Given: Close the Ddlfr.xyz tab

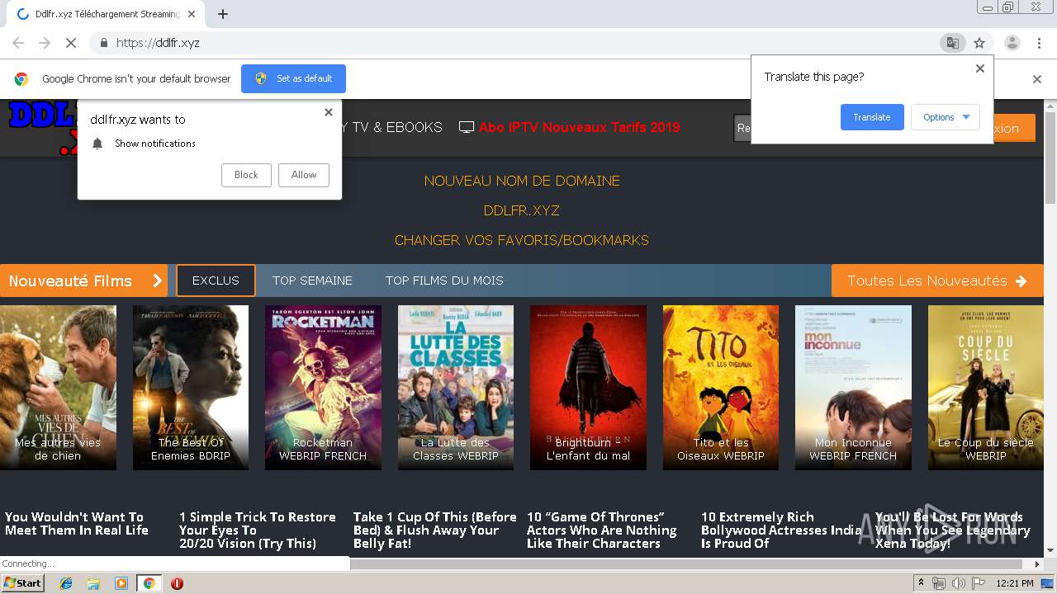Looking at the screenshot, I should [192, 14].
